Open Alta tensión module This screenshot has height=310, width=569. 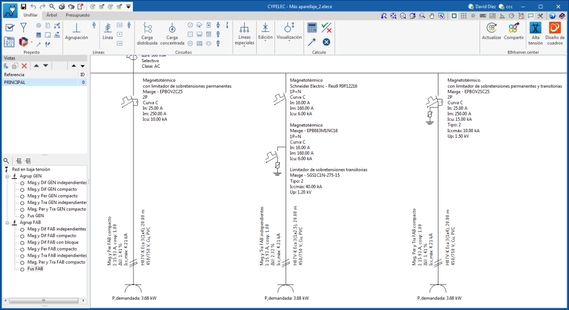coord(535,34)
